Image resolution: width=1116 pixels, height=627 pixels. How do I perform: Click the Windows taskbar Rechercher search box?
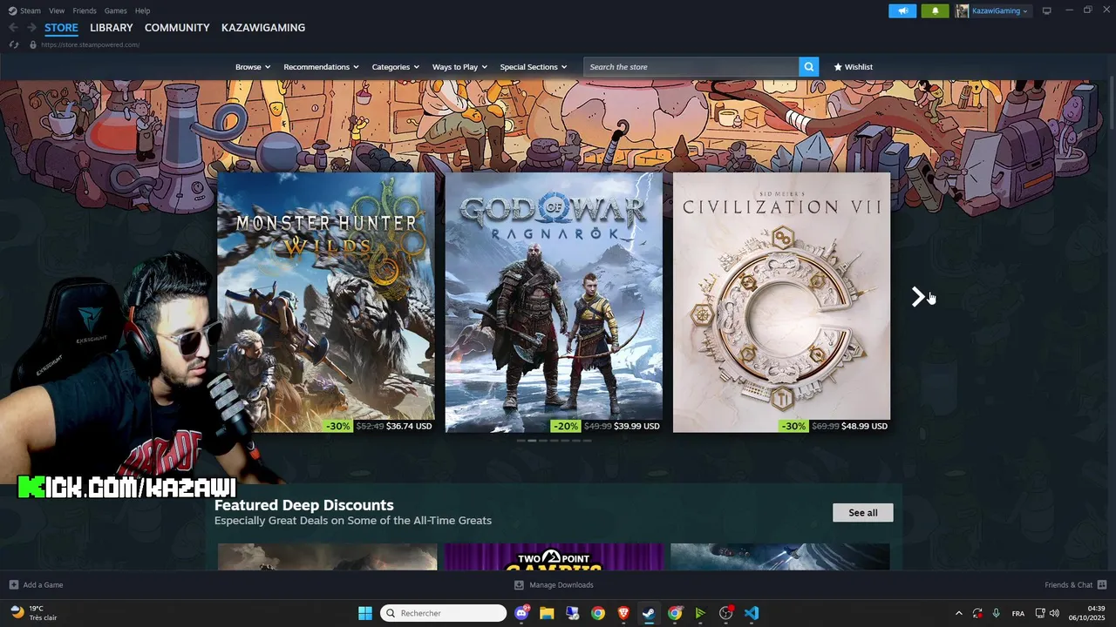[x=444, y=613]
